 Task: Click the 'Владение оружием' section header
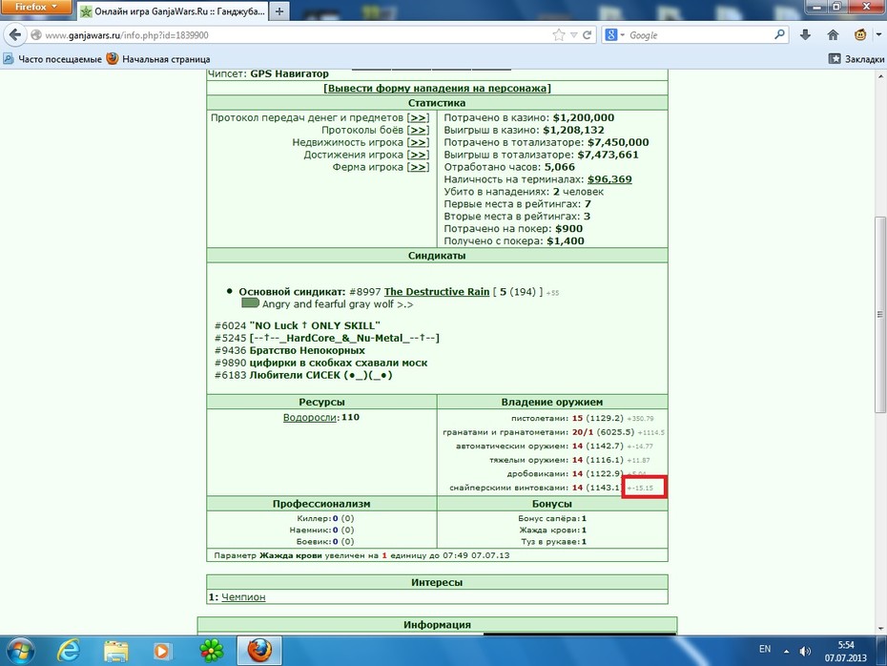552,403
